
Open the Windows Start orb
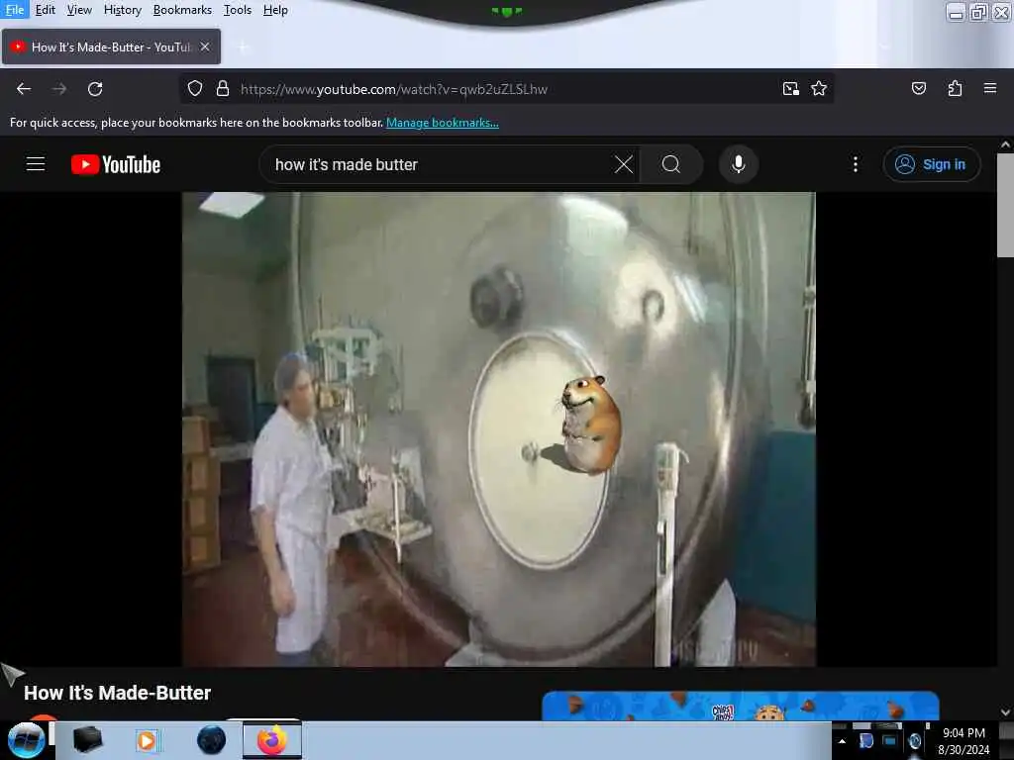[x=26, y=740]
